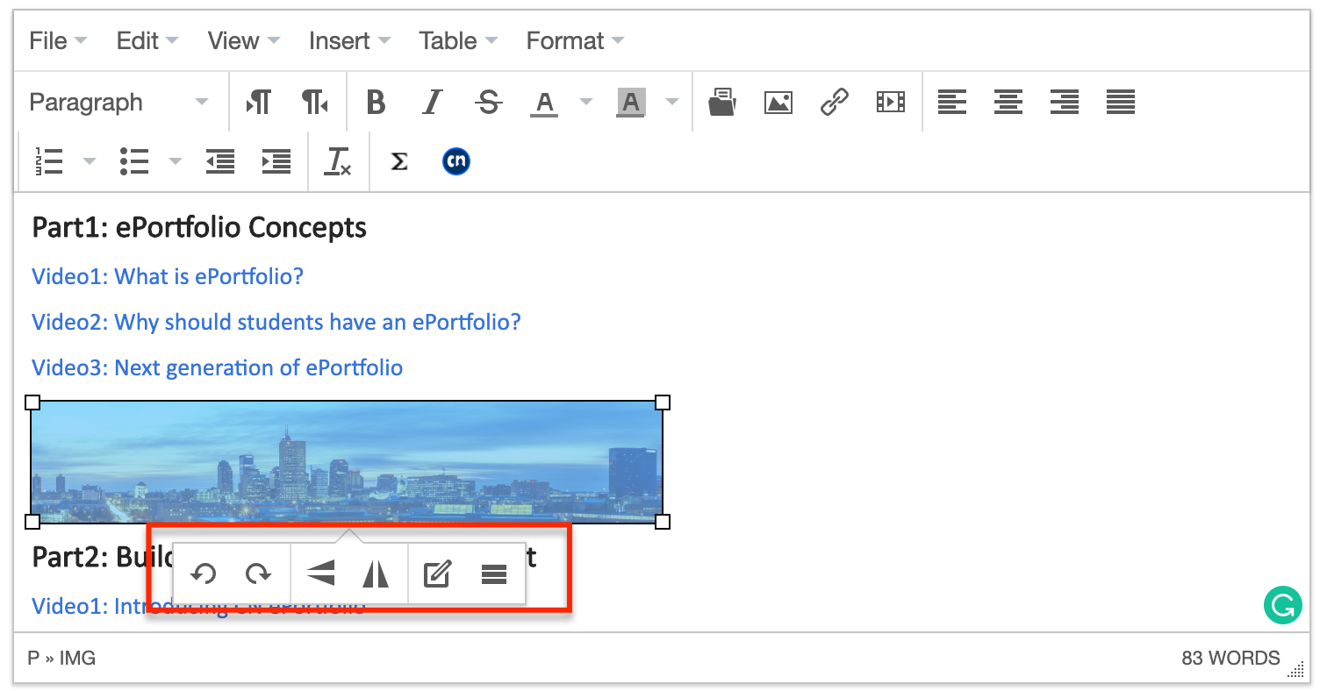
Task: Rotate the image counterclockwise
Action: pos(204,574)
